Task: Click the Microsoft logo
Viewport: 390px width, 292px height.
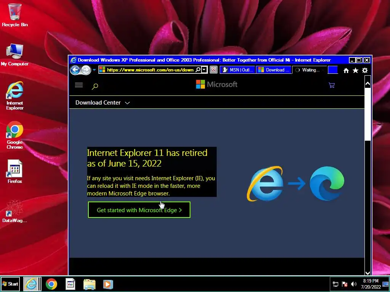Action: 216,84
